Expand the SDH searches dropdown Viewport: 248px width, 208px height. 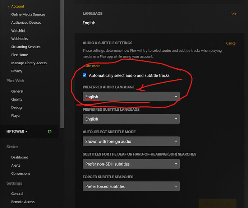tap(131, 164)
